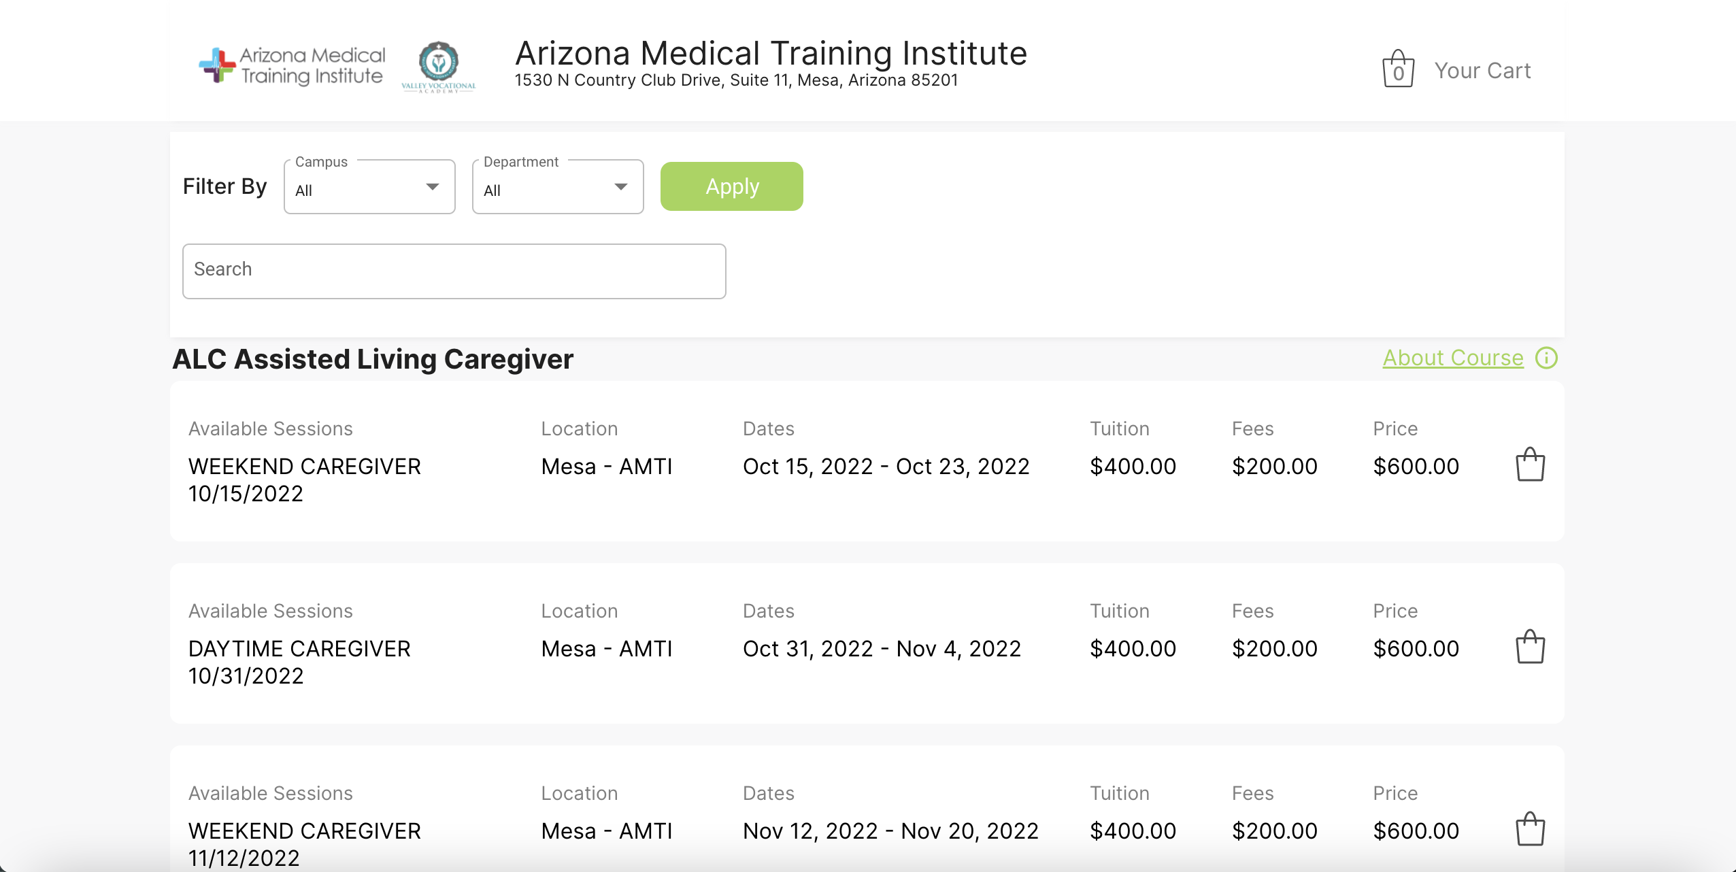Click the Your Cart label
The height and width of the screenshot is (872, 1736).
tap(1482, 71)
